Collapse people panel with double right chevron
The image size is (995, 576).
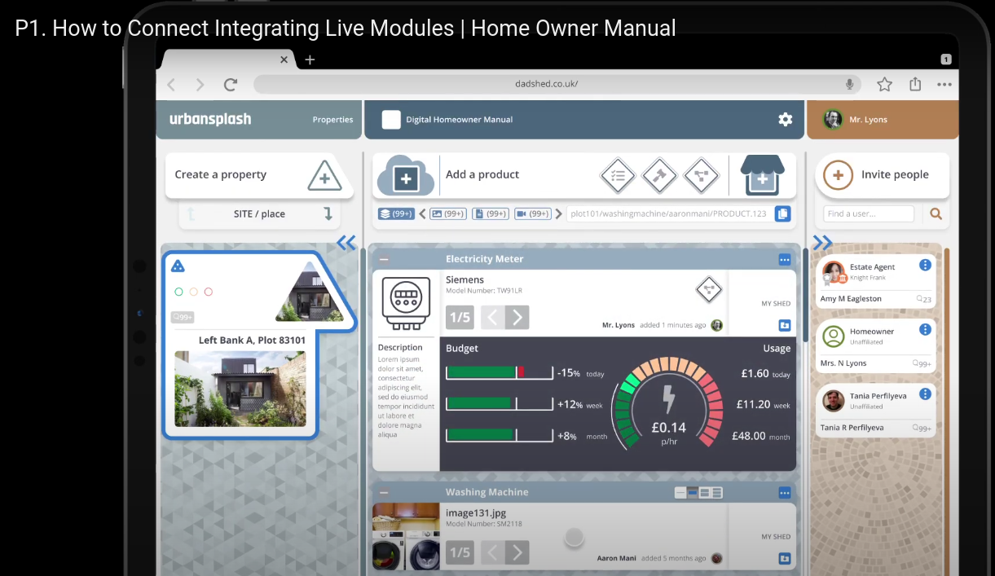click(822, 242)
